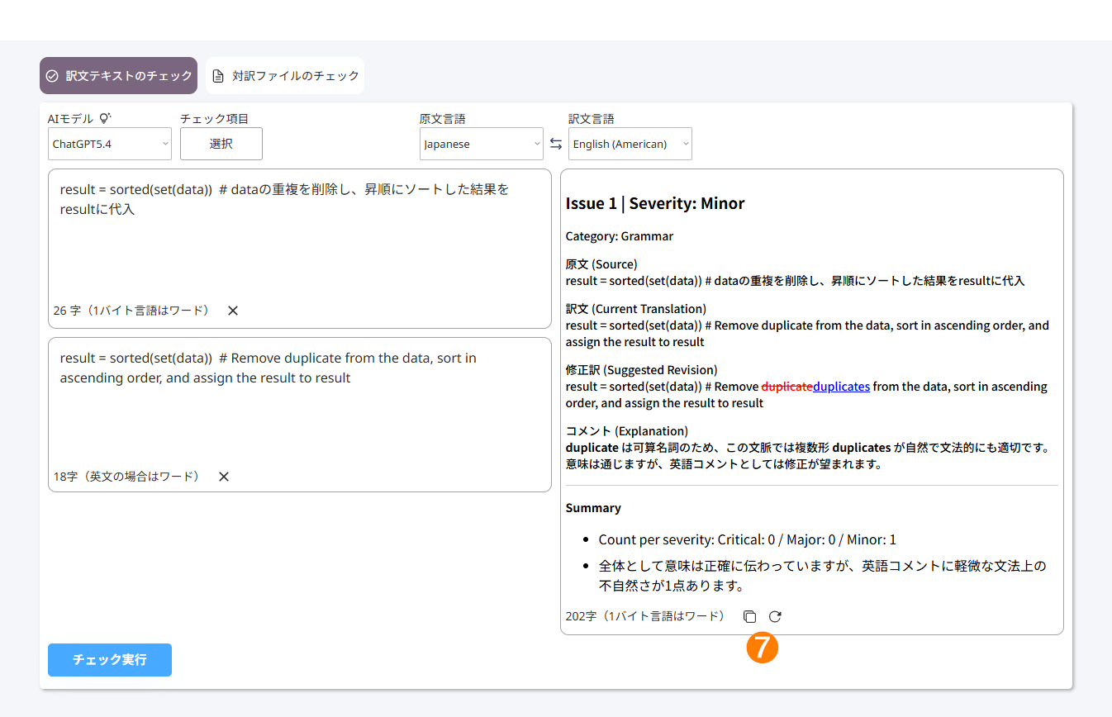Click the "Count per severity" summary line

point(748,539)
